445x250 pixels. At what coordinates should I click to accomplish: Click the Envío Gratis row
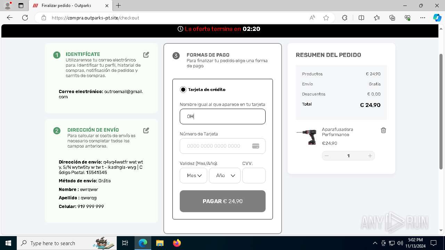(341, 84)
